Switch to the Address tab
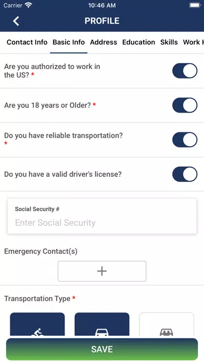 pyautogui.click(x=104, y=42)
